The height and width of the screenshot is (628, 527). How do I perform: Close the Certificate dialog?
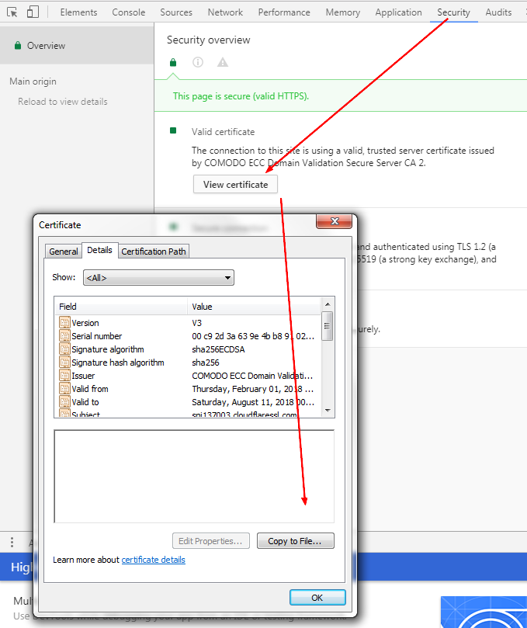[x=335, y=221]
